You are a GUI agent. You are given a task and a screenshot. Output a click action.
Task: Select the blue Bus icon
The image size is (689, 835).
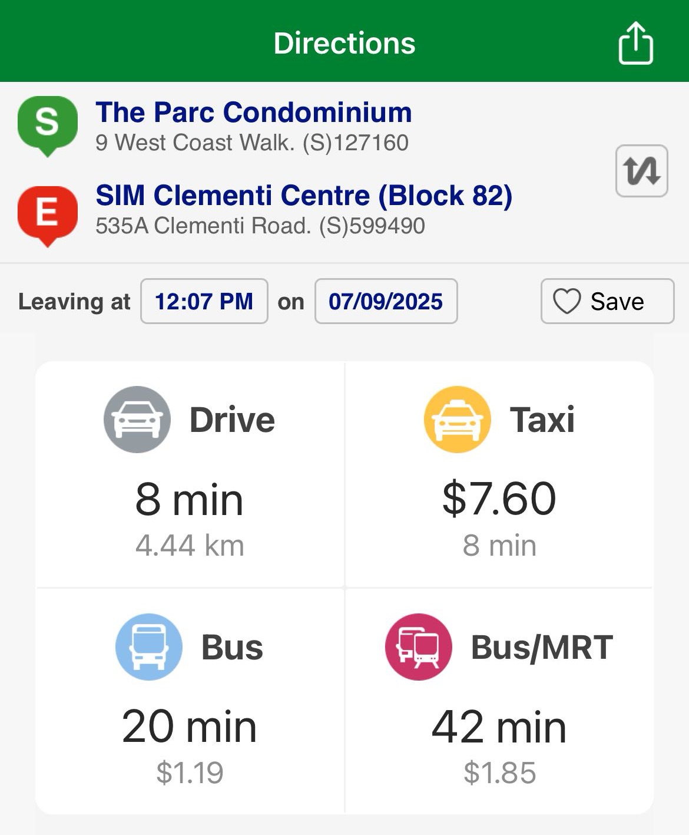coord(149,646)
